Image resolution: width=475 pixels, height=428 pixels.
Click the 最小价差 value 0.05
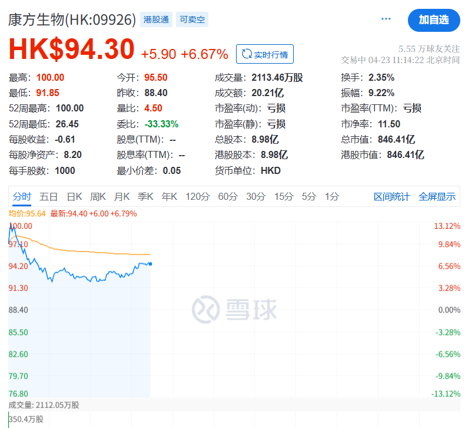171,171
